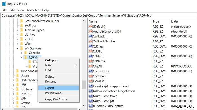Click the RDPCFGEX.DLL data cell
Screen dimensions: 197x110
pyautogui.click(x=181, y=66)
